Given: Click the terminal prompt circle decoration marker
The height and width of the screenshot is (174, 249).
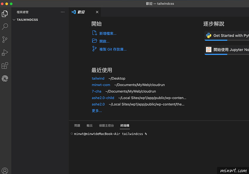Looking at the screenshot, I should [72, 134].
